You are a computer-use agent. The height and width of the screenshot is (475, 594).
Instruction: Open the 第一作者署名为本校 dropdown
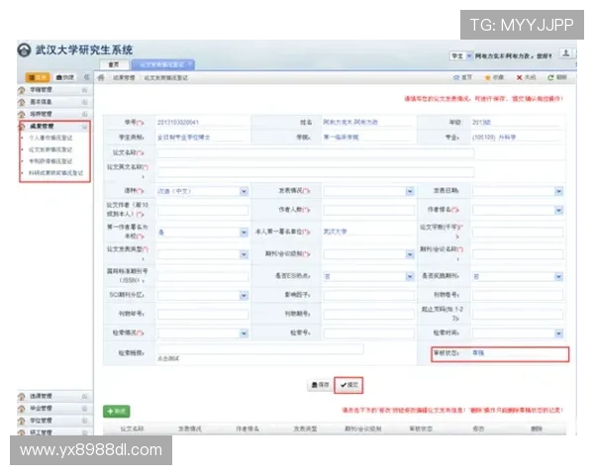click(244, 233)
